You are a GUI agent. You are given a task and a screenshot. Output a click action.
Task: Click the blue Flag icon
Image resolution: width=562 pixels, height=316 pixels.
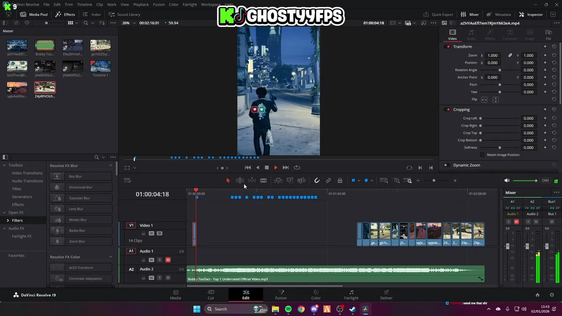353,180
